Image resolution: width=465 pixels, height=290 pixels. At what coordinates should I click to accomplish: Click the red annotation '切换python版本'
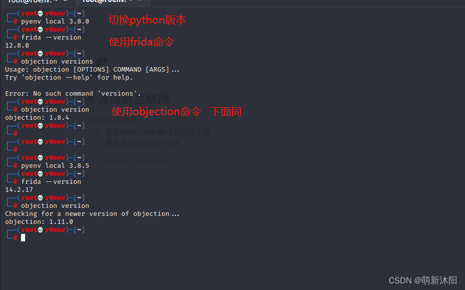(147, 20)
